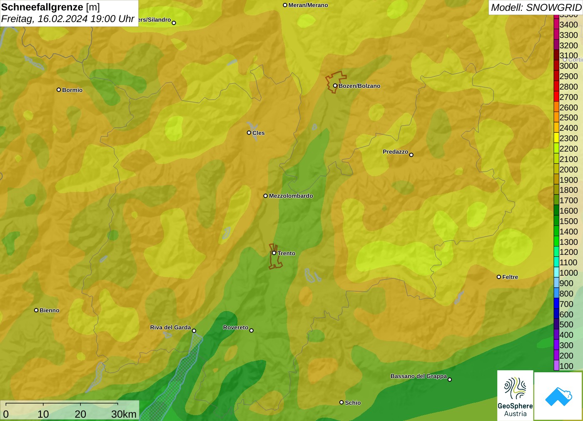Select the '2000' legend value text
Viewport: 583px width, 421px height.
[x=569, y=169]
